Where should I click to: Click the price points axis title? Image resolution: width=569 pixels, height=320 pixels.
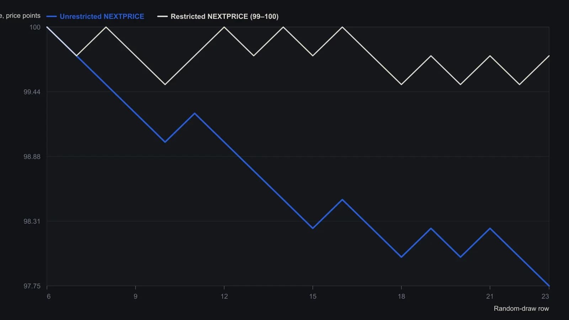coord(21,16)
